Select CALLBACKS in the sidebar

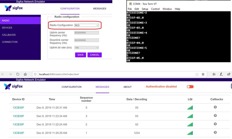pos(20,35)
